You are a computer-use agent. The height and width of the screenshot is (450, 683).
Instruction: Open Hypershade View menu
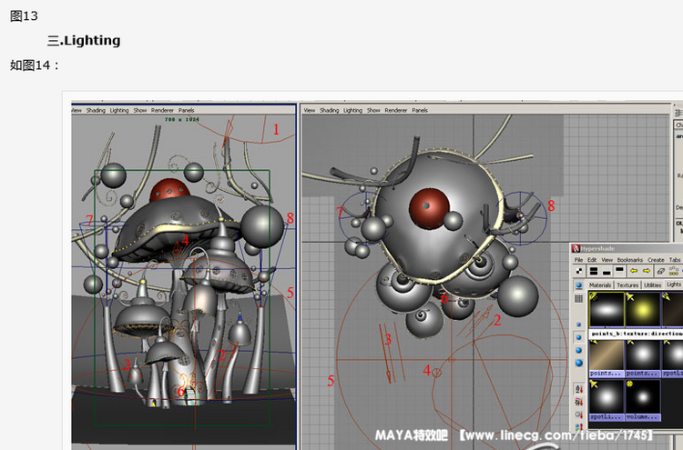pyautogui.click(x=607, y=260)
